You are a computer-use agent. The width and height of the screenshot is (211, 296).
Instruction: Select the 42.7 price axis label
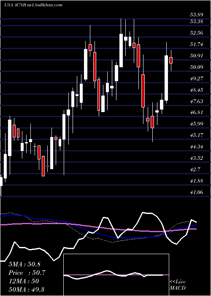pyautogui.click(x=195, y=170)
